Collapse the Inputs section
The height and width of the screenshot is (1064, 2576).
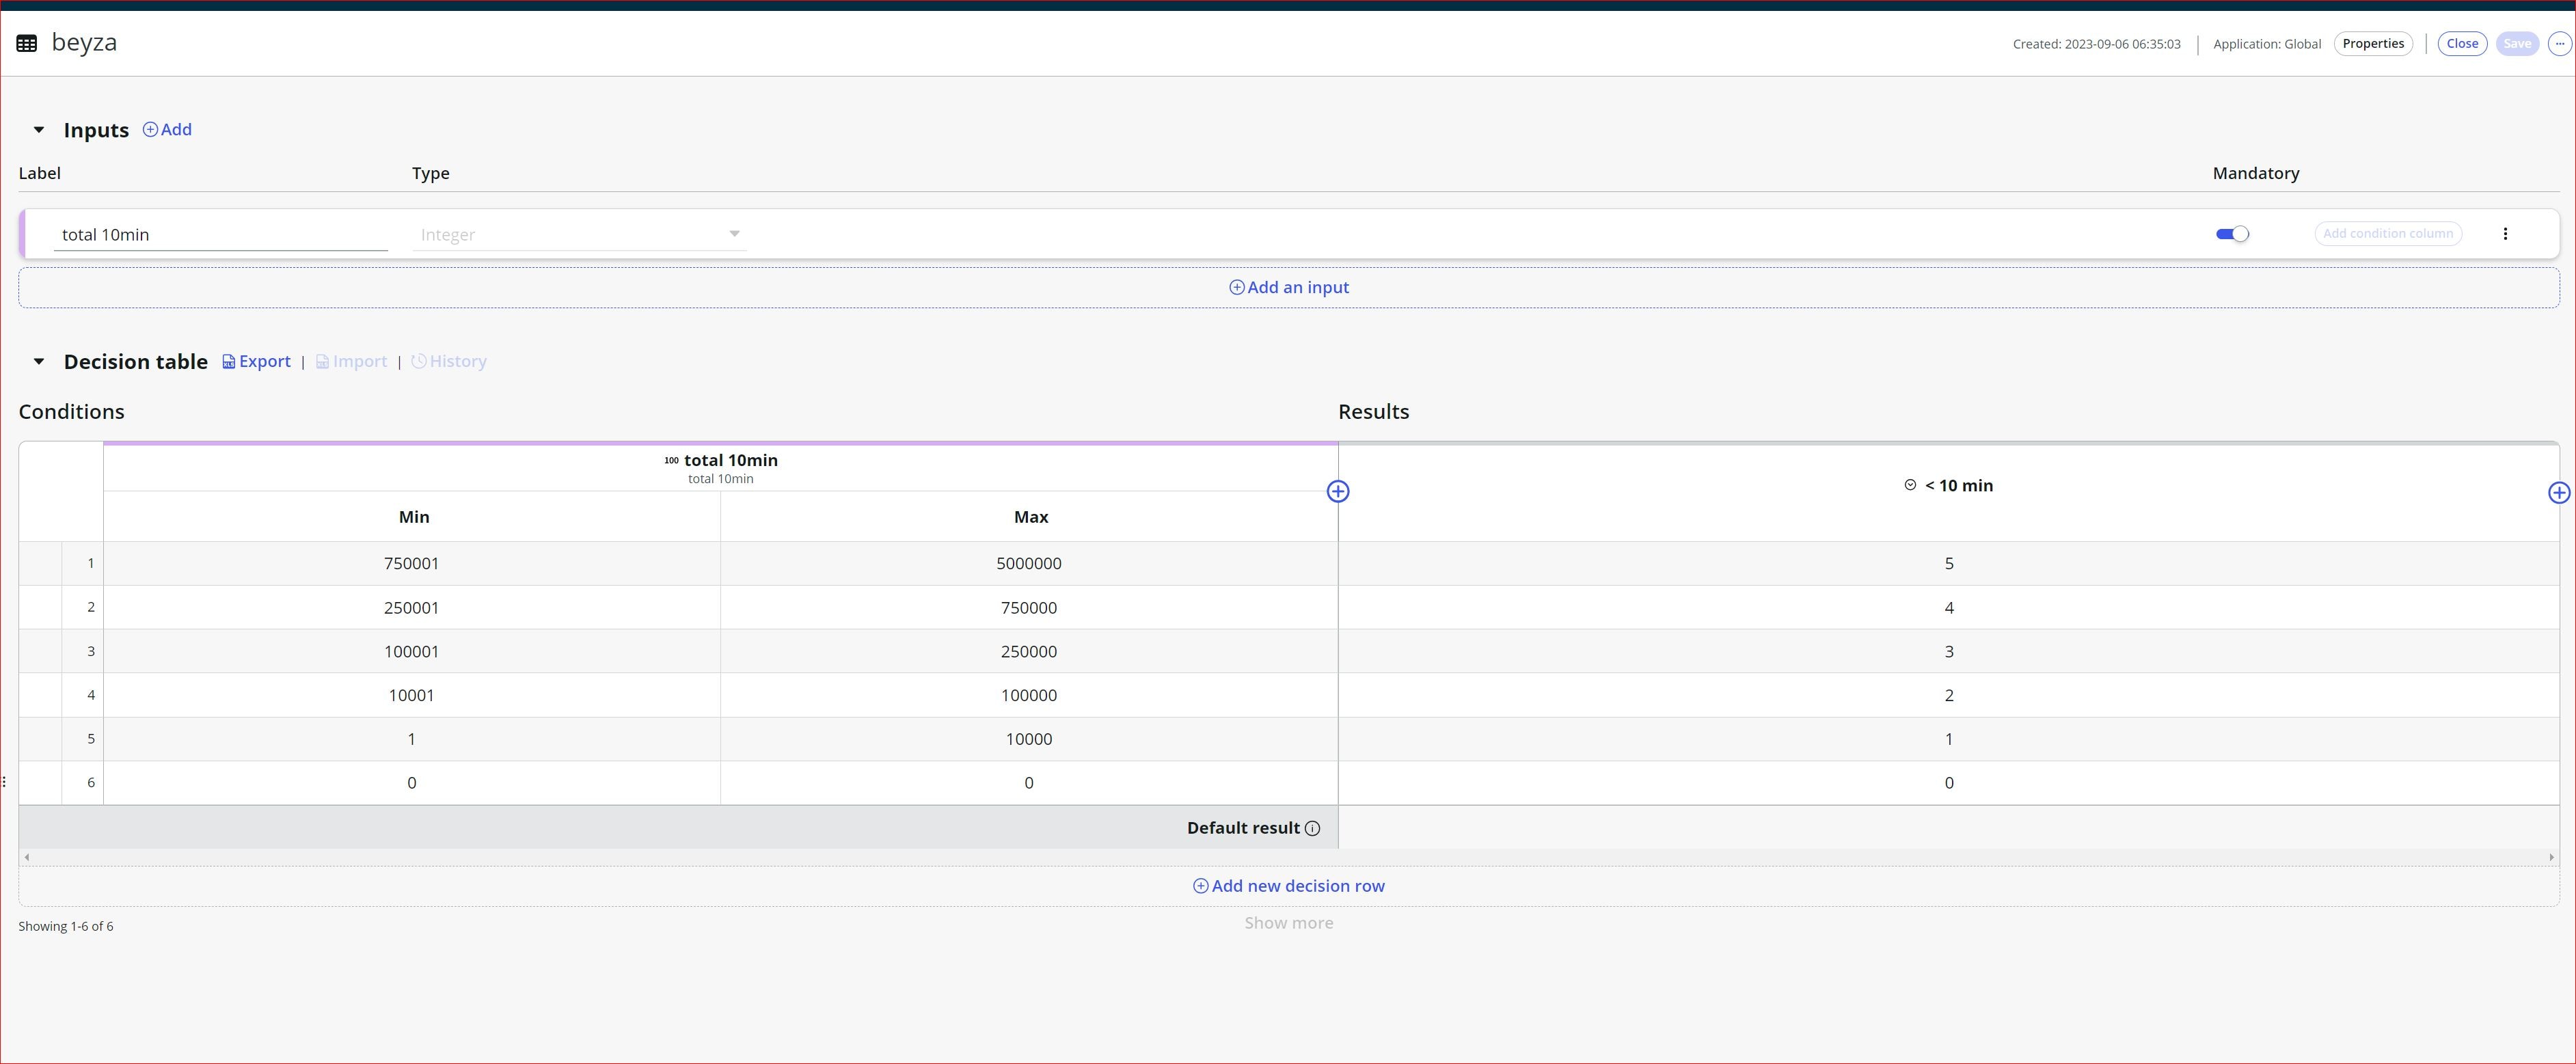tap(38, 130)
